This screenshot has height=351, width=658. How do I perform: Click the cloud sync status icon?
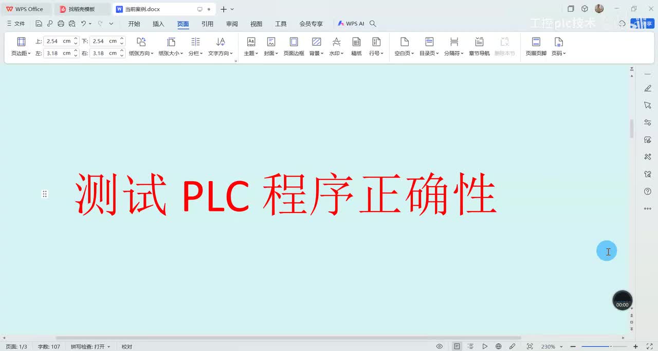coord(622,24)
